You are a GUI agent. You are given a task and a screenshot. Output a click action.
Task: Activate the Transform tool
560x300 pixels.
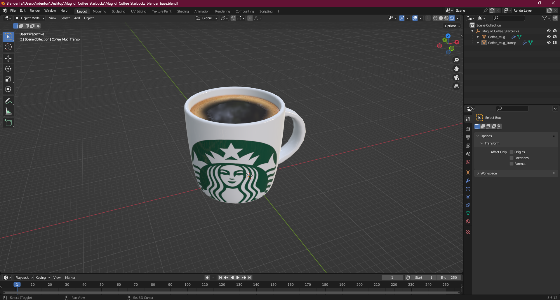pyautogui.click(x=8, y=89)
